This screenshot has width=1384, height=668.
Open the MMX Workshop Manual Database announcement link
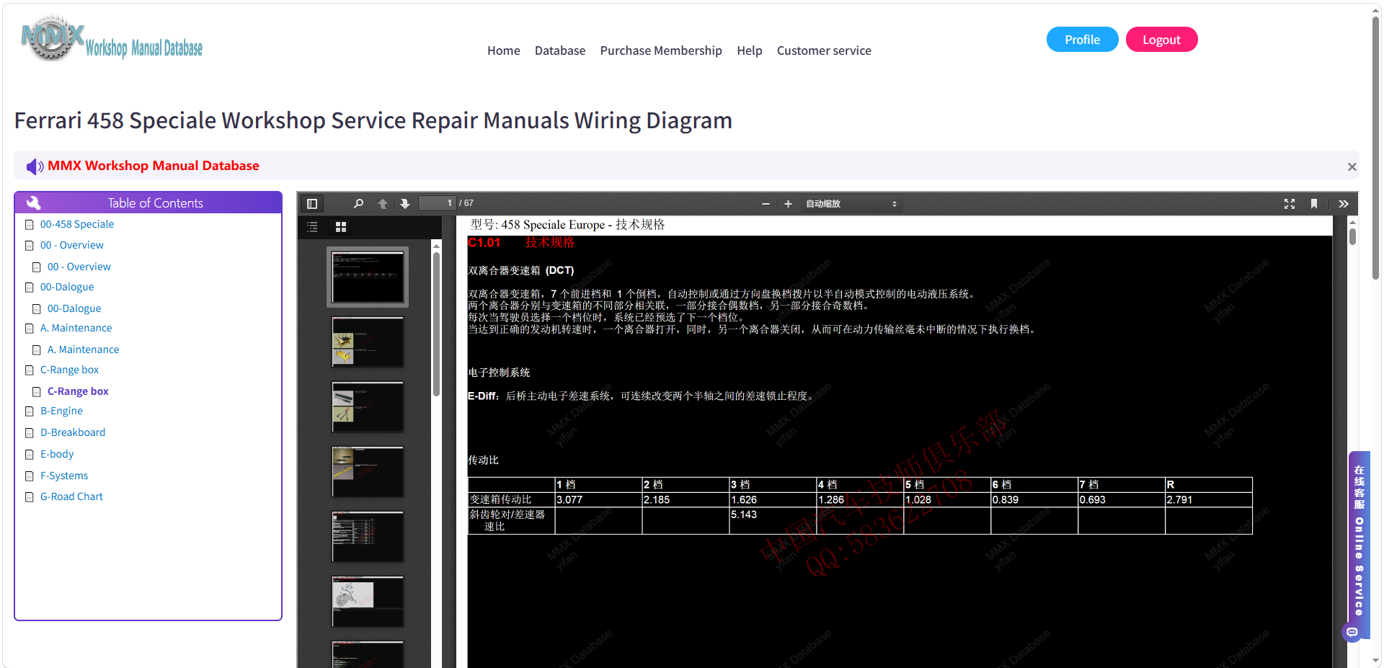[x=154, y=166]
